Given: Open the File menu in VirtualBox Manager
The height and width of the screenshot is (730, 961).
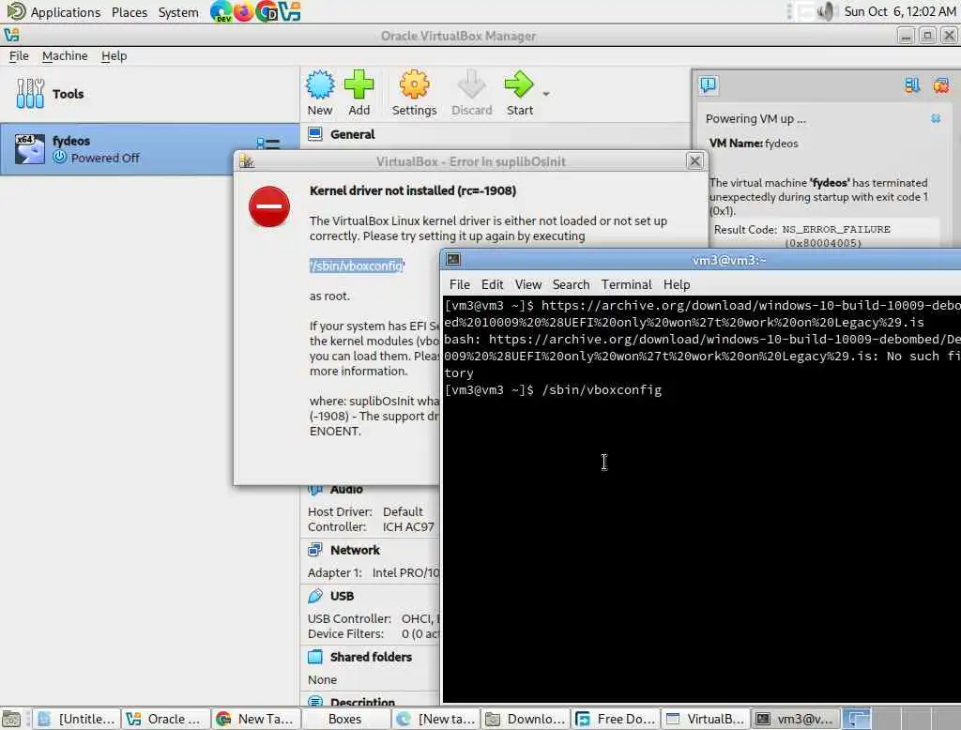Looking at the screenshot, I should click(x=19, y=55).
